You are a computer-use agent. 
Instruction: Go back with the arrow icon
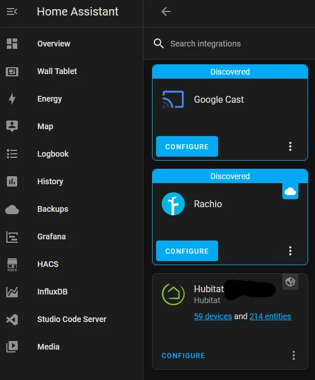[x=166, y=11]
